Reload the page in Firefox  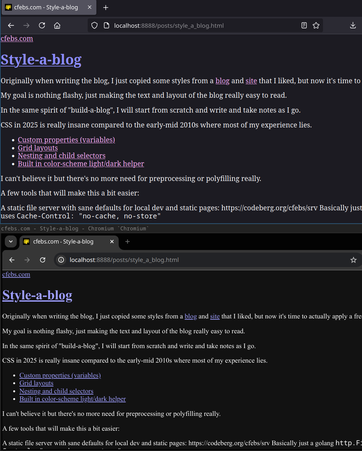point(42,25)
